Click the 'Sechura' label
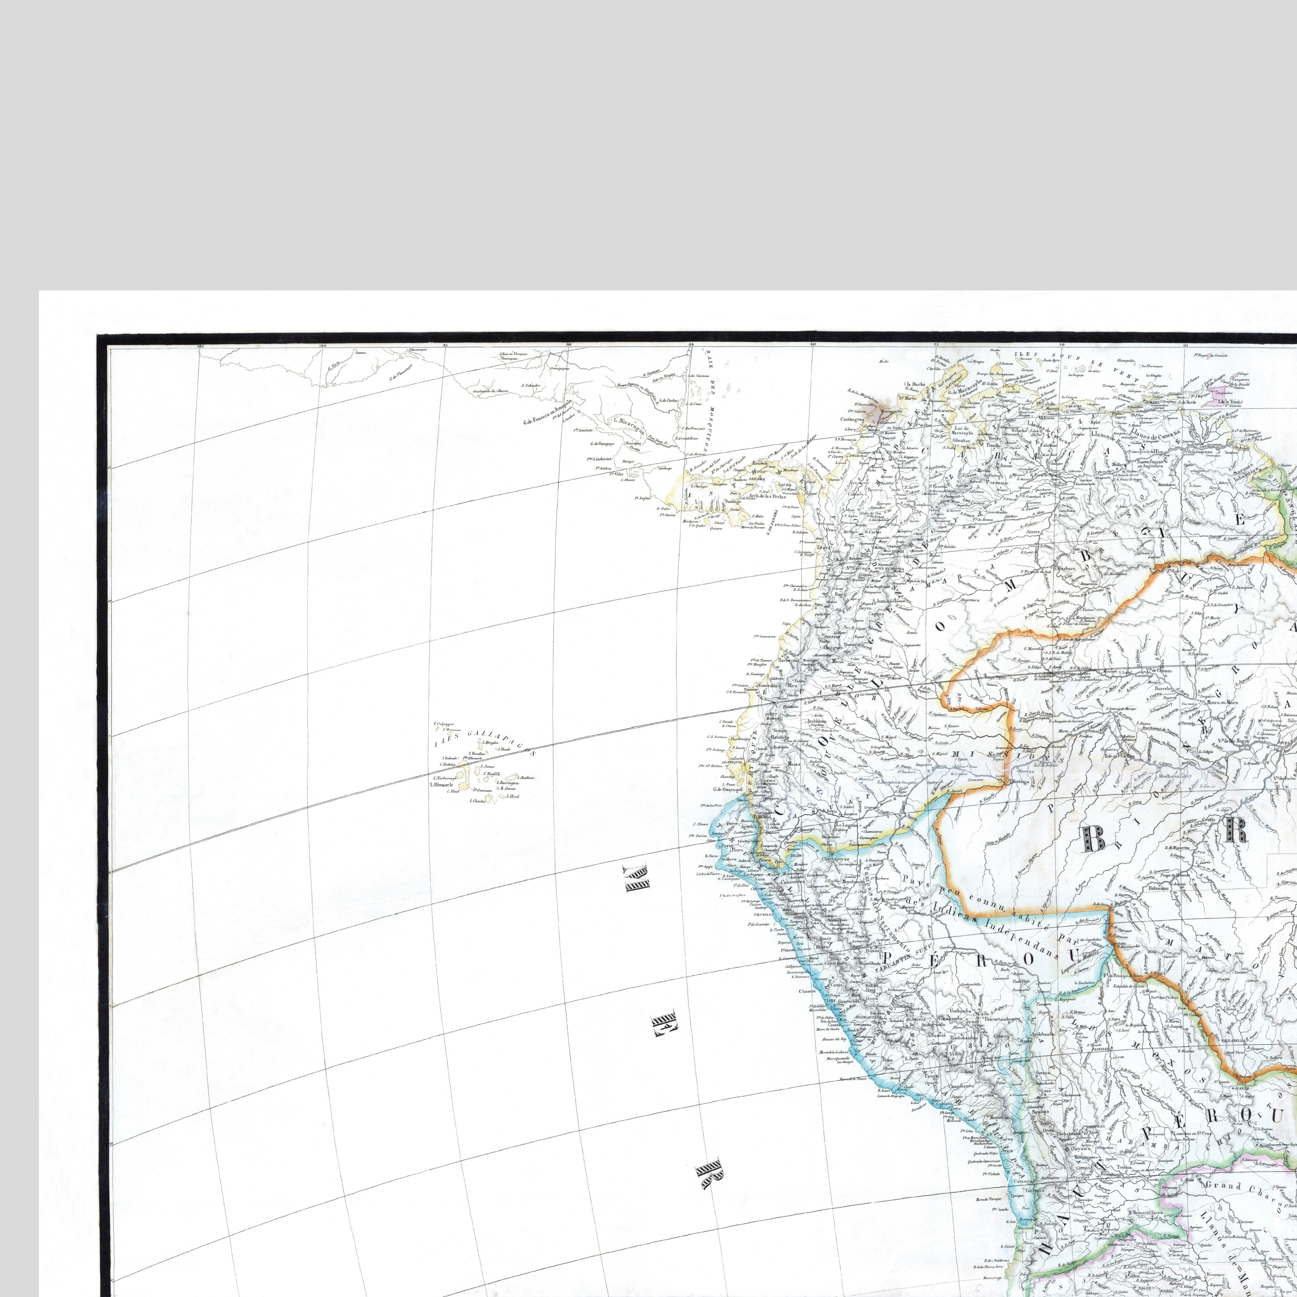This screenshot has height=1297, width=1297. (x=729, y=859)
